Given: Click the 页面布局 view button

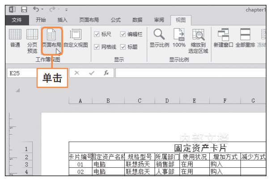Looking at the screenshot, I should pyautogui.click(x=52, y=41).
